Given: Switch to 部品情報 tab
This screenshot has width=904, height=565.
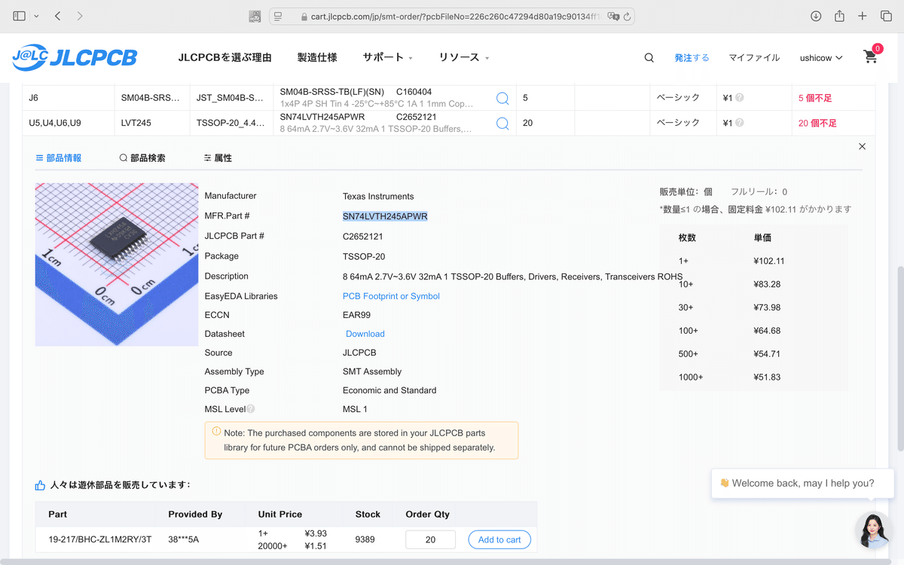Looking at the screenshot, I should [58, 158].
